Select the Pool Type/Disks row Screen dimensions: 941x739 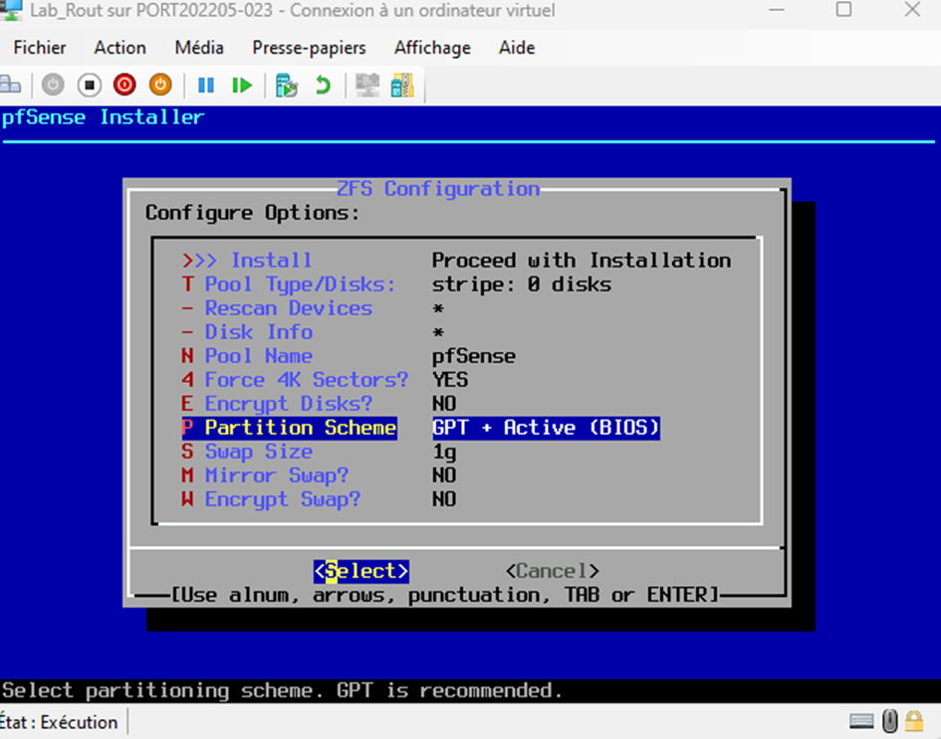pos(396,284)
